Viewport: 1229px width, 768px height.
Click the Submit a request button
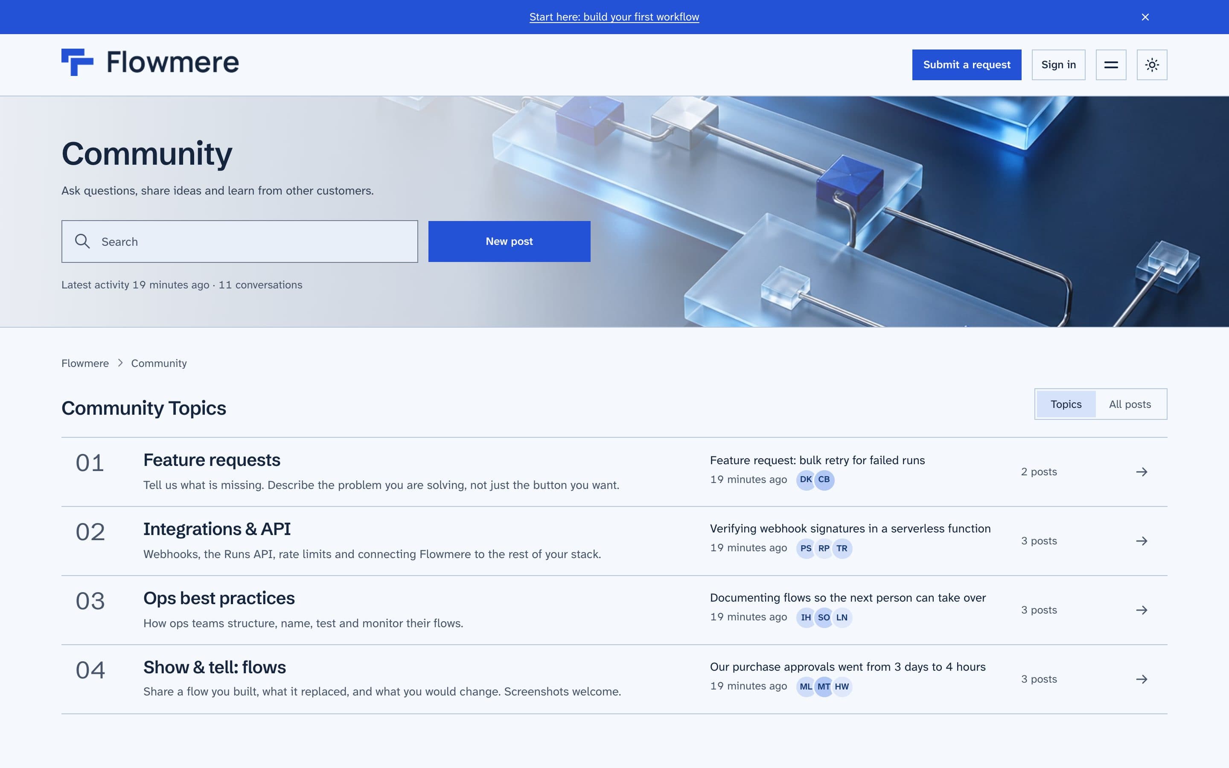(967, 64)
